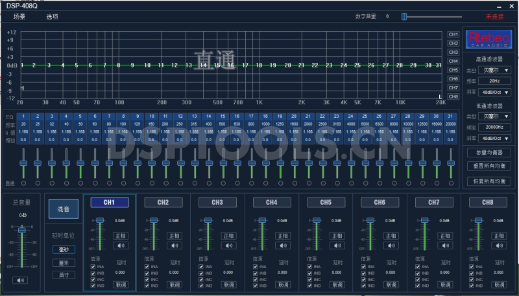Viewport: 519px width, 296px height.
Task: Open low-pass filter slope 48dB/Oct dropdown
Action: click(494, 139)
